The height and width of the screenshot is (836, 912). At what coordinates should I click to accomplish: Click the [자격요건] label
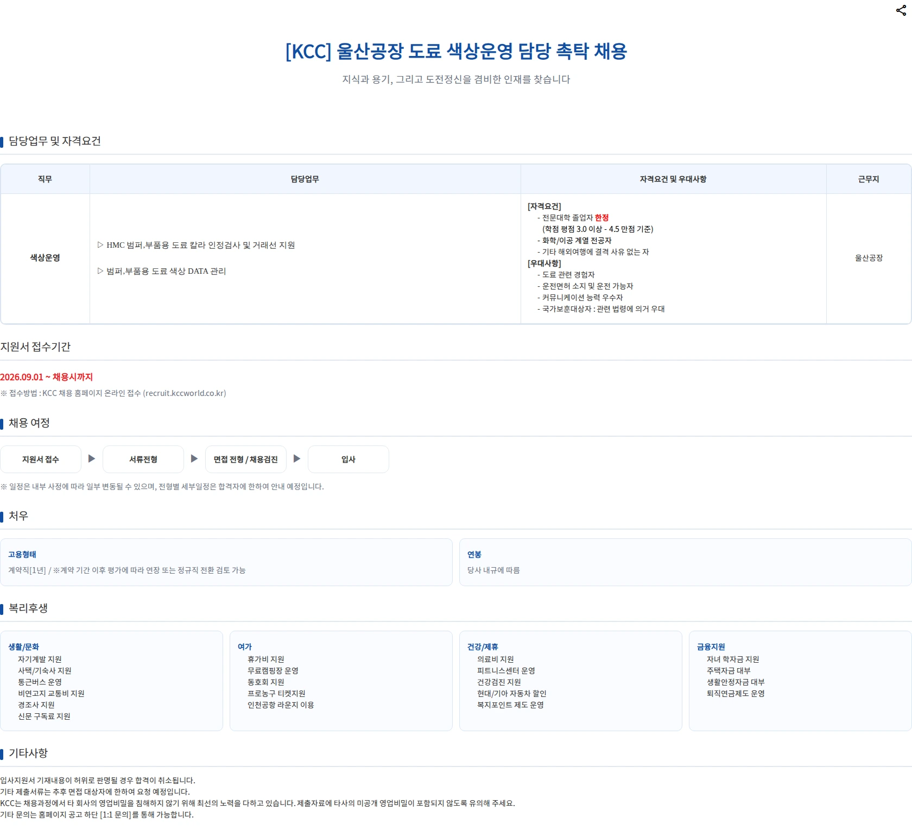[x=544, y=206]
